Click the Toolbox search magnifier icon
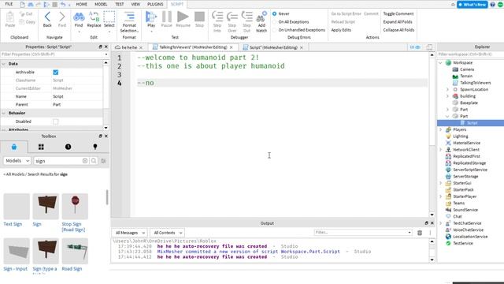 point(94,161)
